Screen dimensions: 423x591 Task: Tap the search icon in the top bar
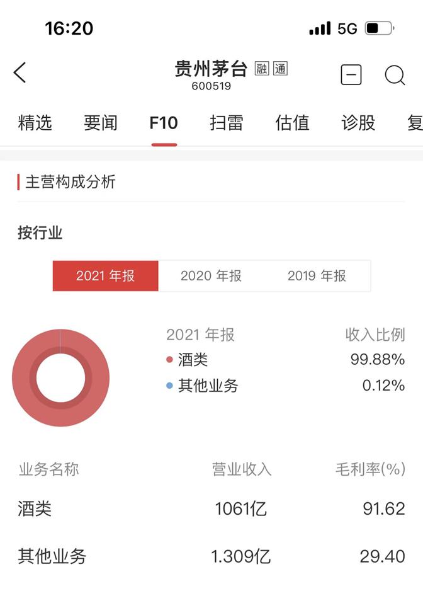(x=395, y=75)
